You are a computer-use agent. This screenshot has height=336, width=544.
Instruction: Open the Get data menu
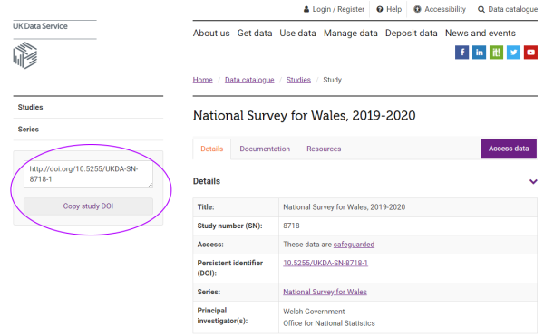coord(255,34)
